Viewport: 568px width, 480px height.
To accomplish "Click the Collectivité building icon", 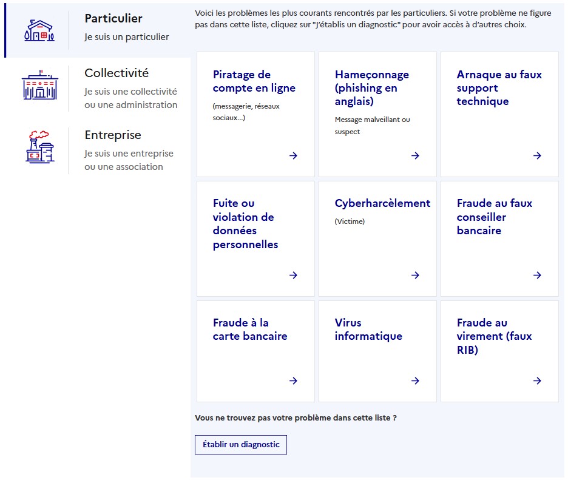I will tap(39, 86).
